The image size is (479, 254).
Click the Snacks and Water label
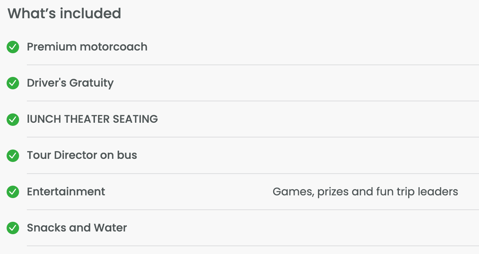(77, 228)
